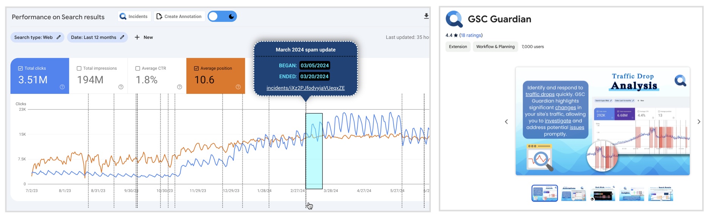Click the 11/29/23 date label on the chart axis
The height and width of the screenshot is (221, 711).
198,191
